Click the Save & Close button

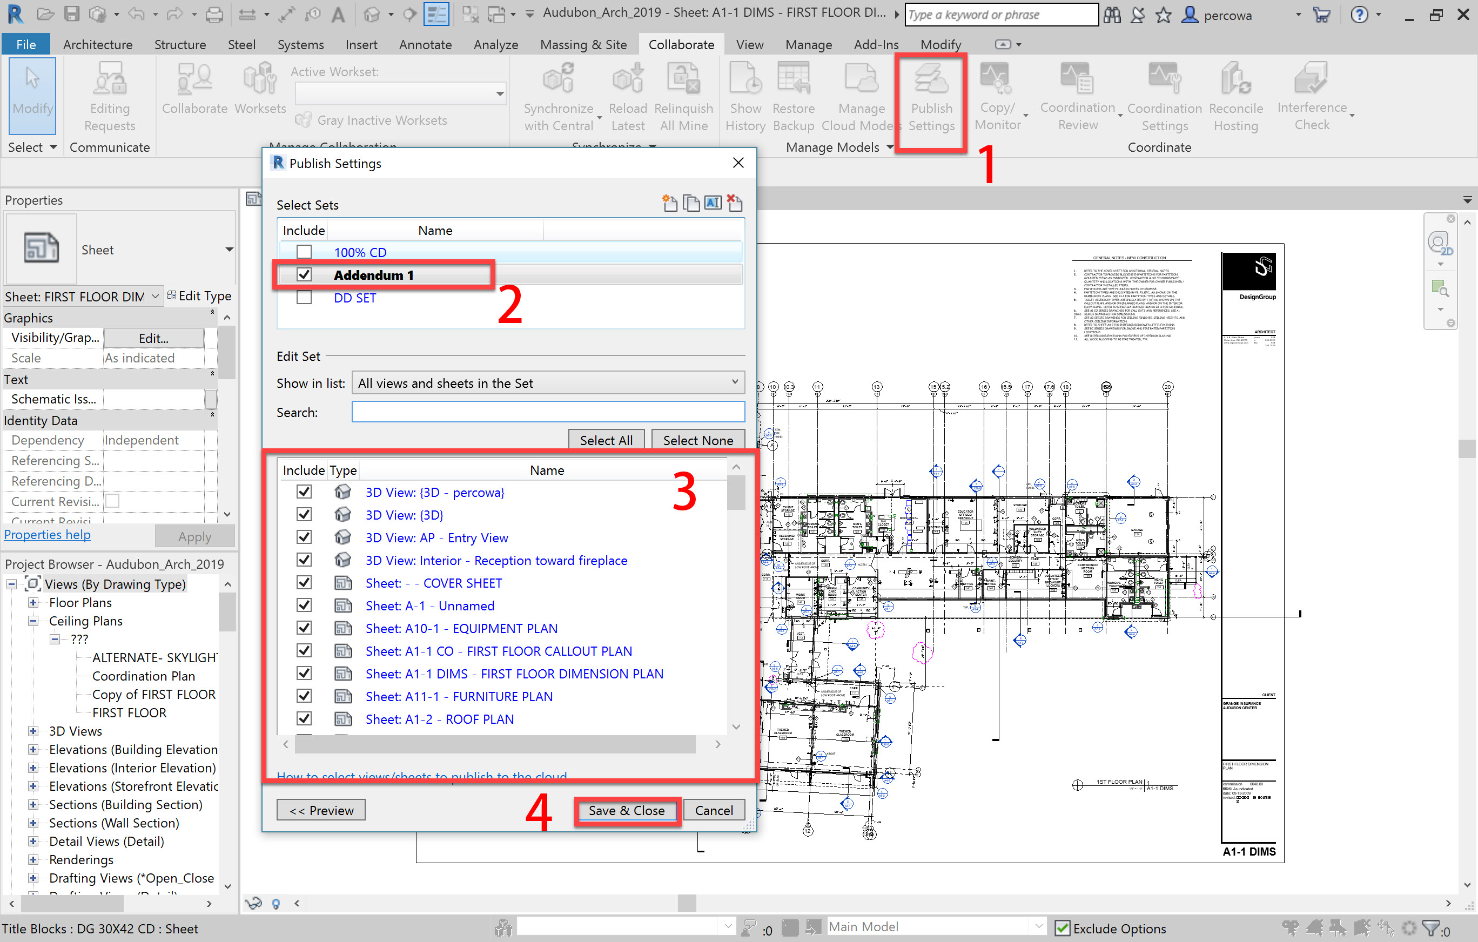(626, 810)
